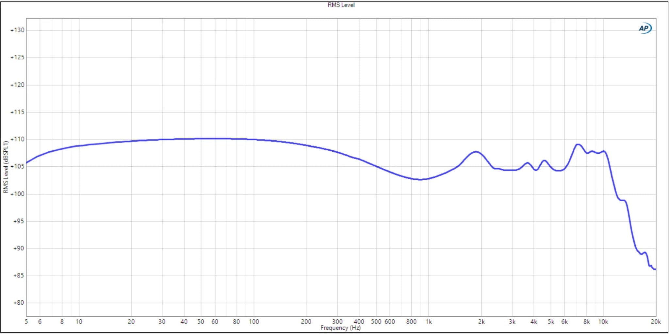
Task: Click the '5' frequency tick label
Action: [26, 322]
